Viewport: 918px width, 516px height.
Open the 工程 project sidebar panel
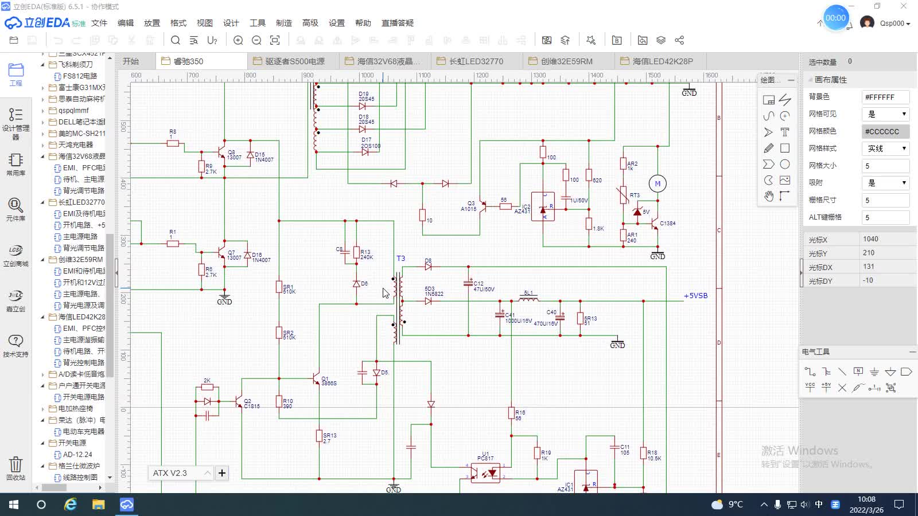(15, 75)
